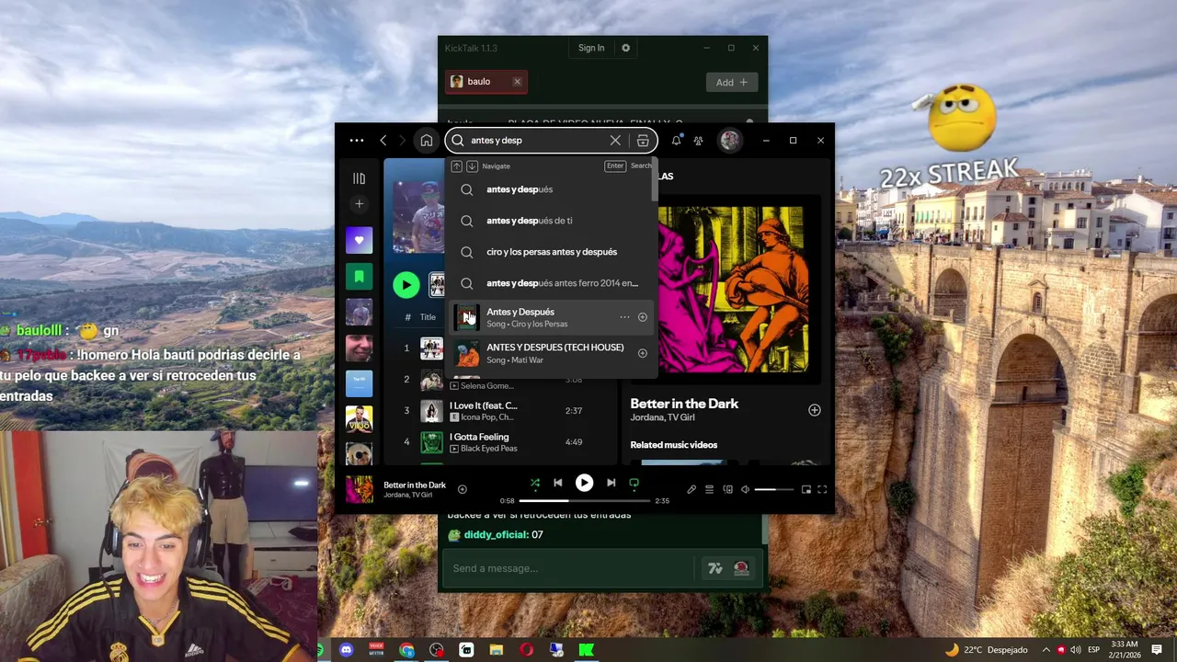Toggle lyrics microphone icon
Viewport: 1177px width, 662px height.
691,490
